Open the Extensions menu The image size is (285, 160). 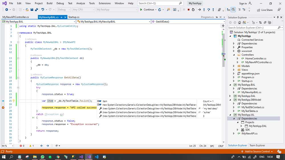(x=105, y=3)
